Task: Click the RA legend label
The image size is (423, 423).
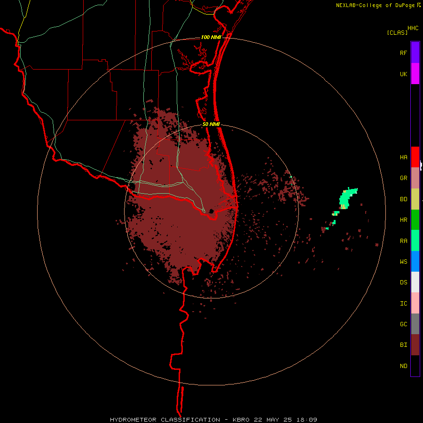Action: point(403,241)
